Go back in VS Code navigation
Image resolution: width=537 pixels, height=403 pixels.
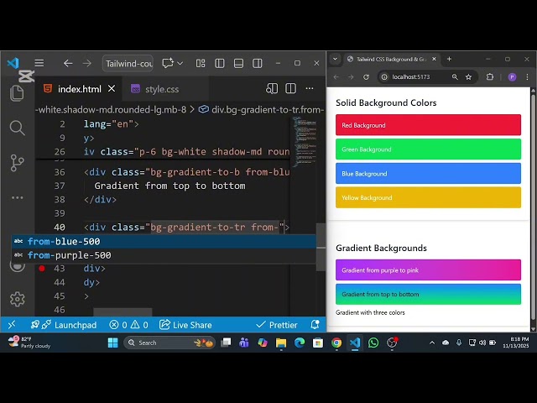point(68,64)
